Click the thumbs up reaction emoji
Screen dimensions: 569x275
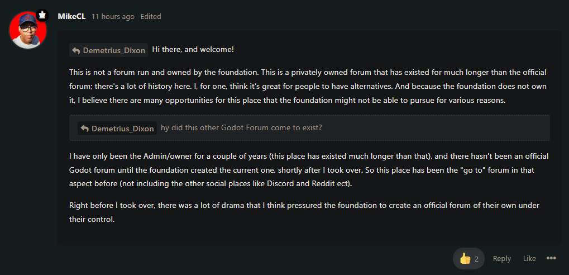point(465,259)
